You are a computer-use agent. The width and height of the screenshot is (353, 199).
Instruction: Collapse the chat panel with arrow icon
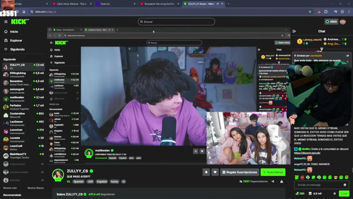(294, 31)
